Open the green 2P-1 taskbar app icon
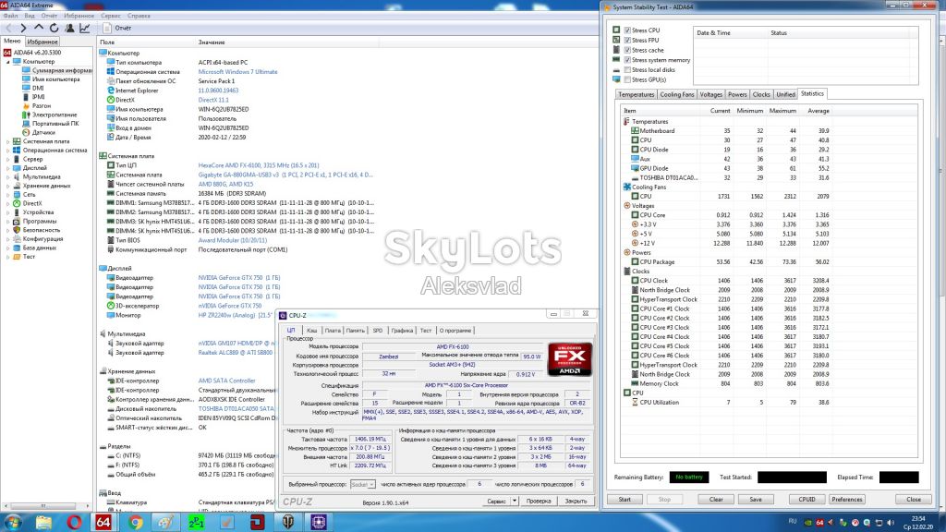The height and width of the screenshot is (532, 946). [x=196, y=522]
